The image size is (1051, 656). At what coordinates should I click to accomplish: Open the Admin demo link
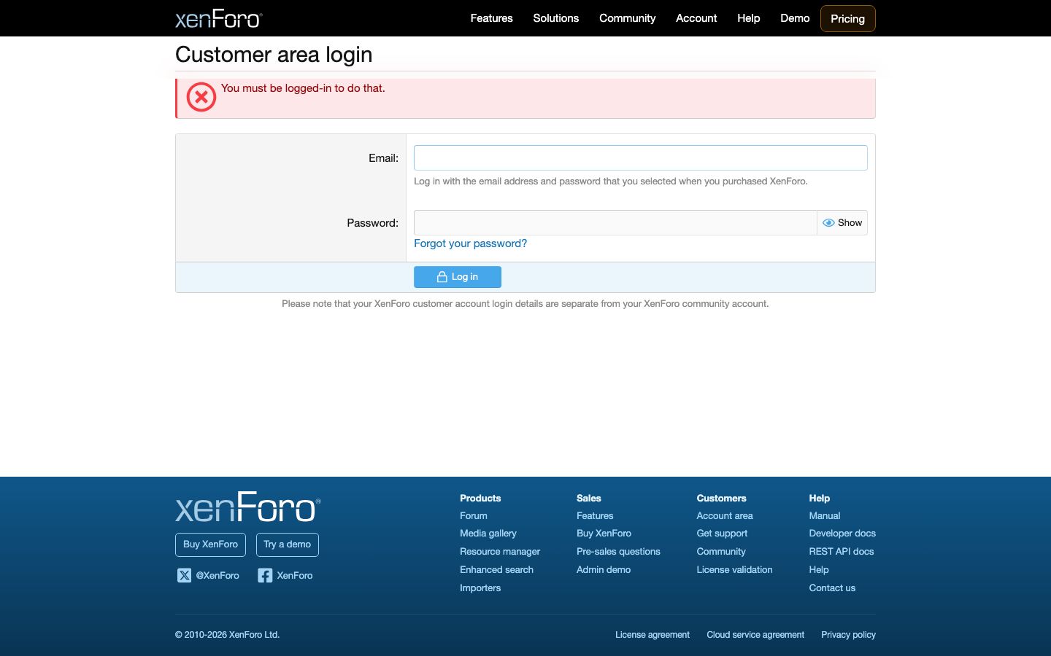[x=604, y=570]
